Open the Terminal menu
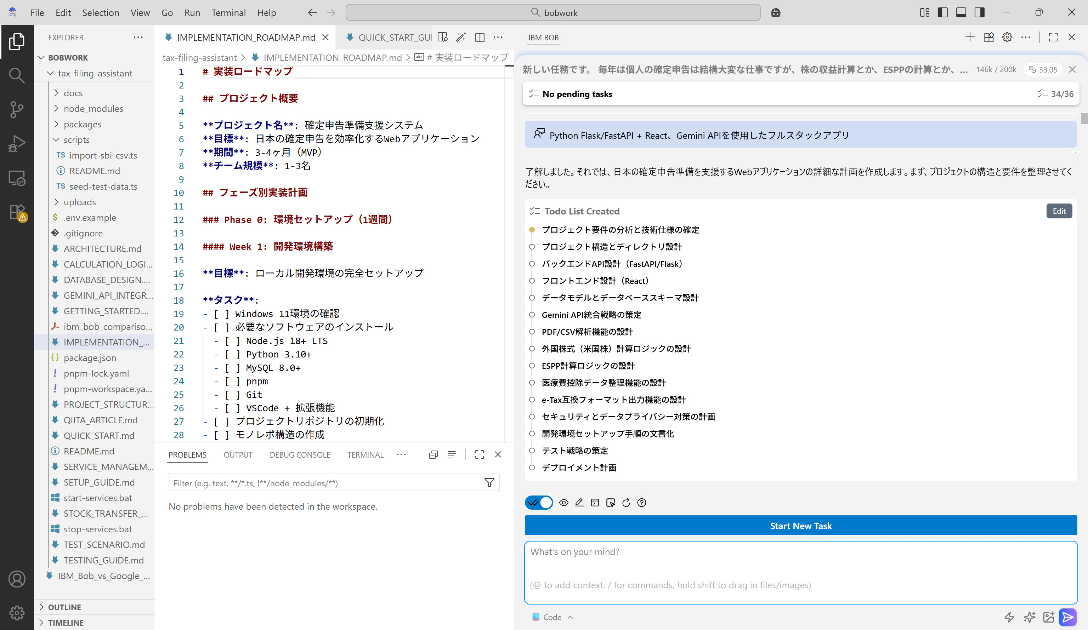The width and height of the screenshot is (1088, 630). pyautogui.click(x=228, y=12)
